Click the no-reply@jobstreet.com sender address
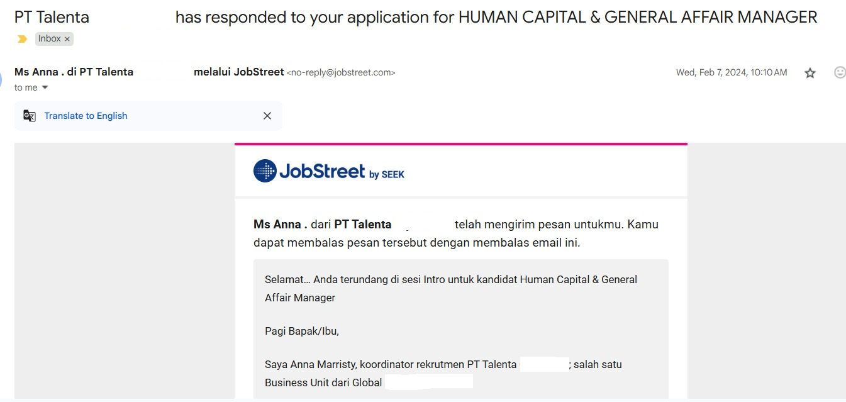Screen dimensions: 846x402 pyautogui.click(x=341, y=72)
